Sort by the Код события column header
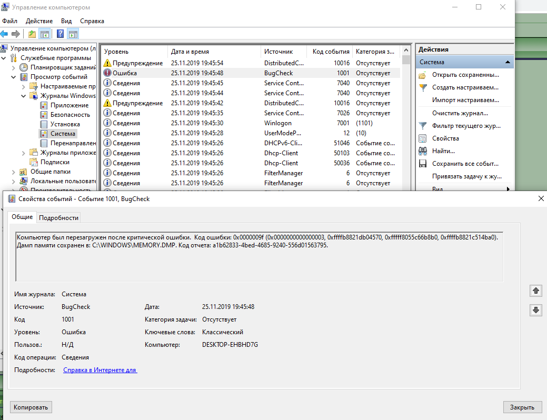547x420 pixels. (330, 51)
